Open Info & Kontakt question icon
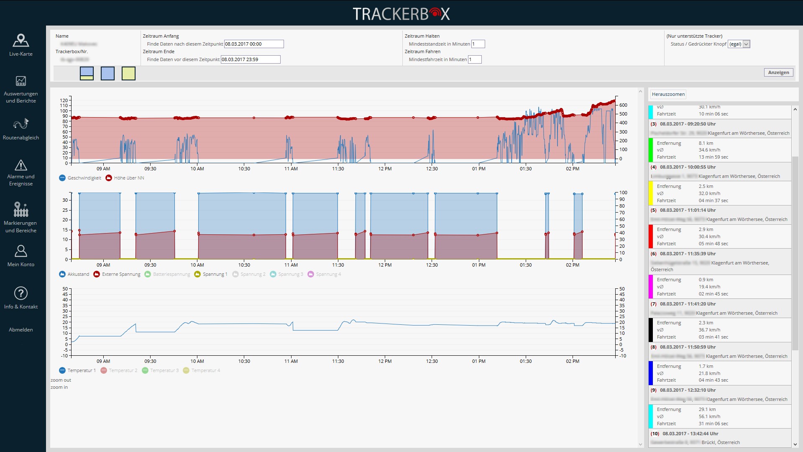Viewport: 803px width, 452px height. [x=20, y=293]
